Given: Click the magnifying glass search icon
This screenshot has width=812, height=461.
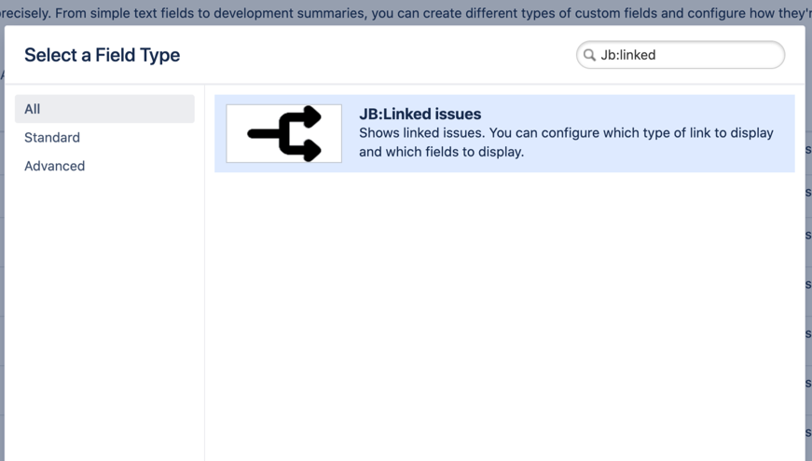Looking at the screenshot, I should point(589,55).
